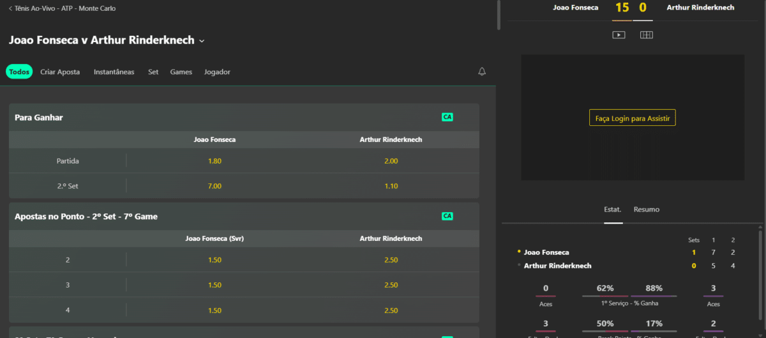The image size is (766, 338).
Task: Go back to Tênis Ao-Vivo ATP Monte Carlo
Action: [x=62, y=9]
